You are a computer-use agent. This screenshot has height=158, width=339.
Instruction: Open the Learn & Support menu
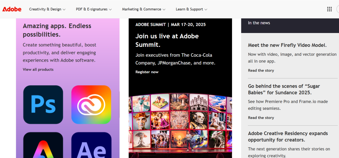coord(192,9)
